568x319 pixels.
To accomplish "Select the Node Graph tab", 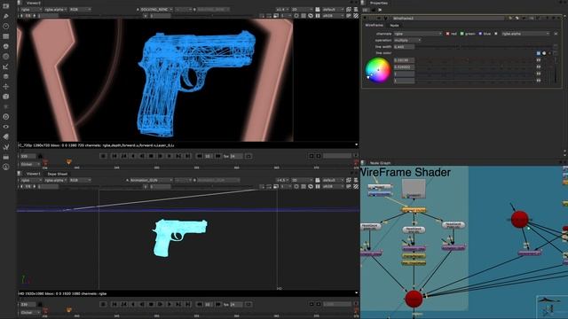I will (x=381, y=163).
